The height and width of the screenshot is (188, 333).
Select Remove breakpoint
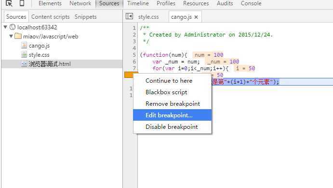(173, 104)
